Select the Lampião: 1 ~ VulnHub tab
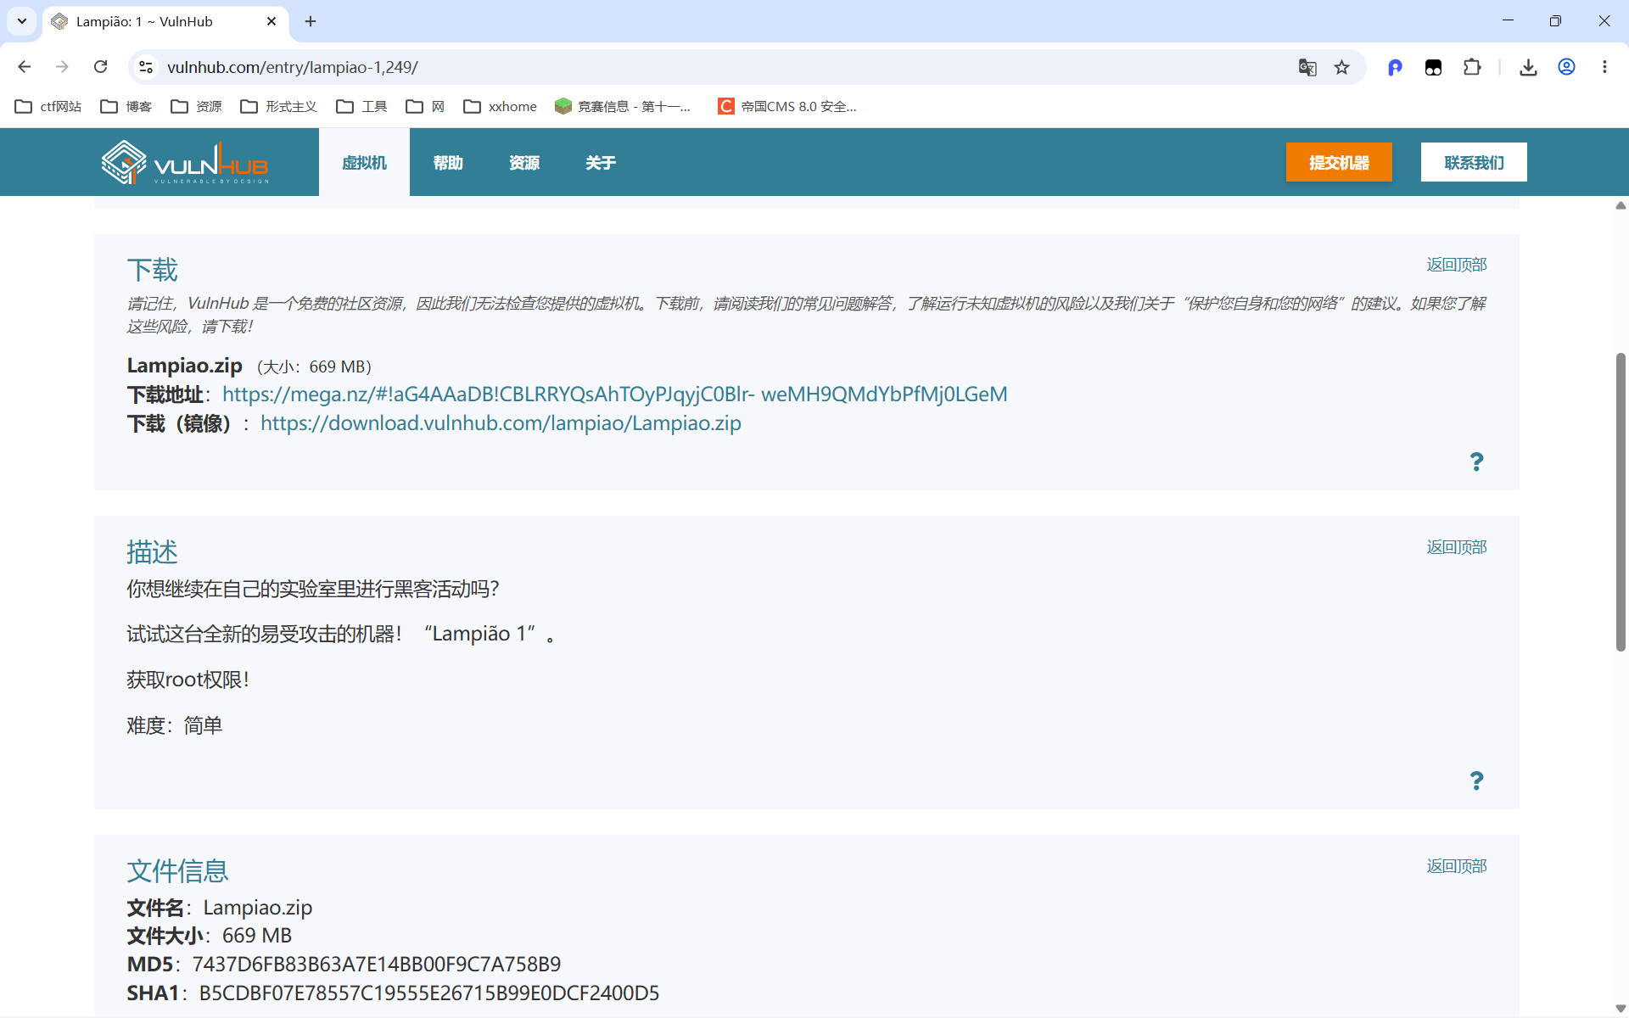Screen dimensions: 1629x1018 (165, 21)
